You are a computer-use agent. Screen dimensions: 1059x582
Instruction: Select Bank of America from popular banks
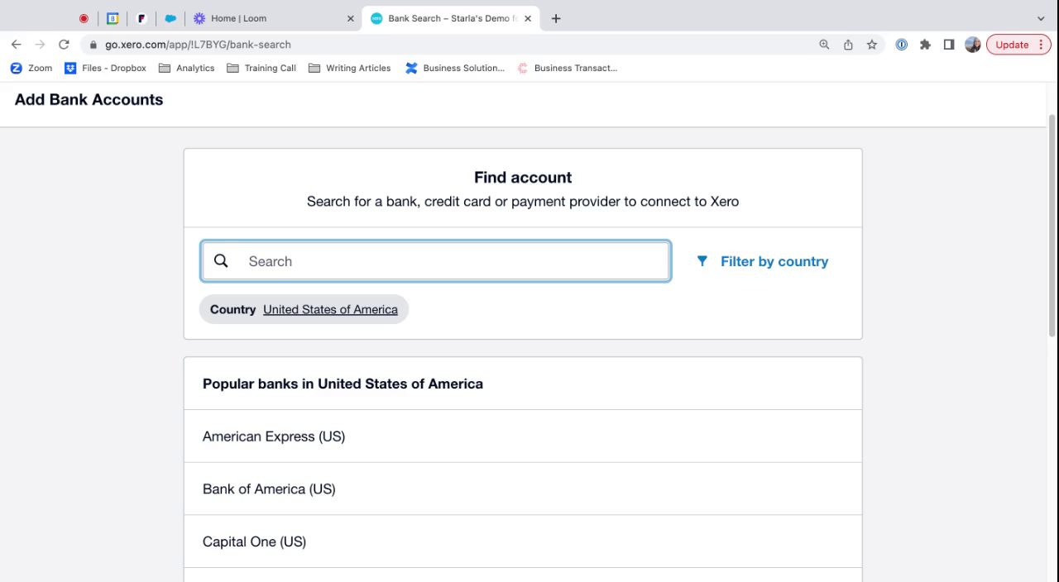coord(269,489)
